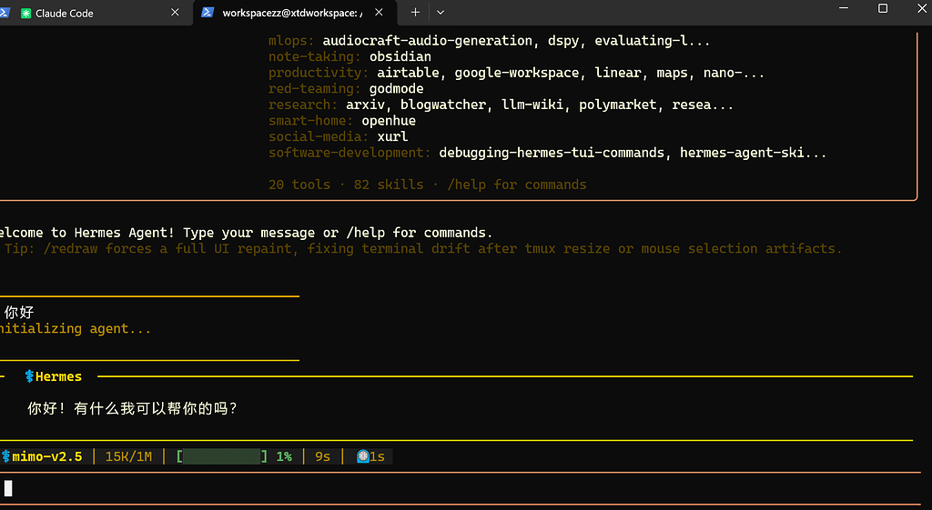
Task: Click the smart-home category label
Action: (311, 121)
